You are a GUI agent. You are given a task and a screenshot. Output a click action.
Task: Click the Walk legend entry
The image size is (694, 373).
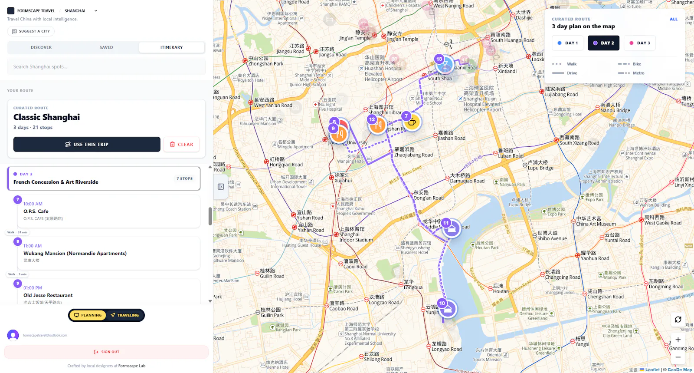click(x=564, y=64)
